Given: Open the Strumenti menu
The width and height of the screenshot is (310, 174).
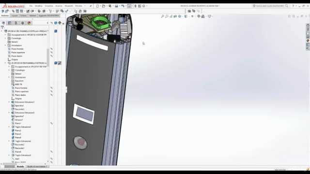Looking at the screenshot, I should [x=69, y=6].
